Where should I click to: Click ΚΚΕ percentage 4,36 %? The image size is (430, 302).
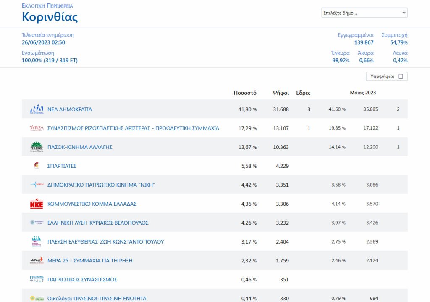coord(249,204)
